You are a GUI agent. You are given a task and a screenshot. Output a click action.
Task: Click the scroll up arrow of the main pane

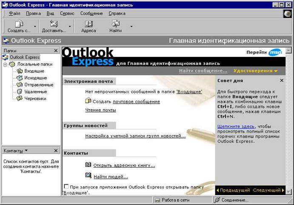(289, 50)
